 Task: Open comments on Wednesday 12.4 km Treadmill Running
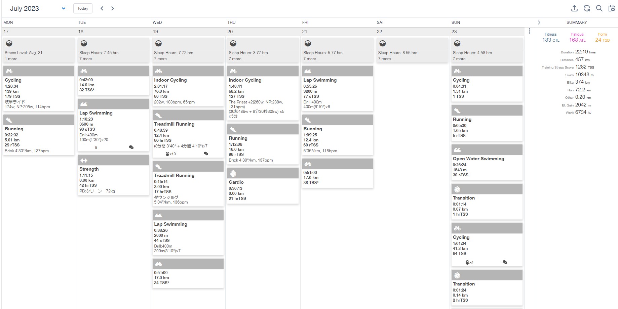tap(206, 153)
